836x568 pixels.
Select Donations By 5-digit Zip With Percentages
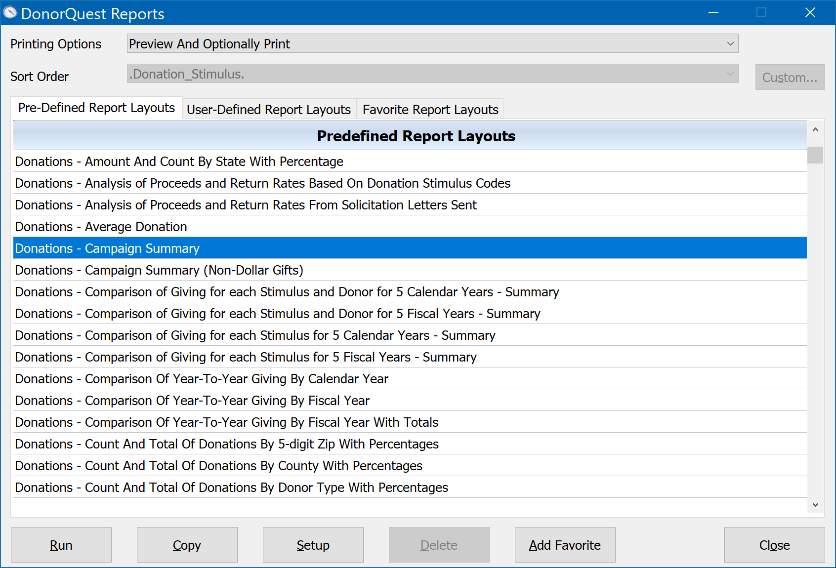[410, 444]
